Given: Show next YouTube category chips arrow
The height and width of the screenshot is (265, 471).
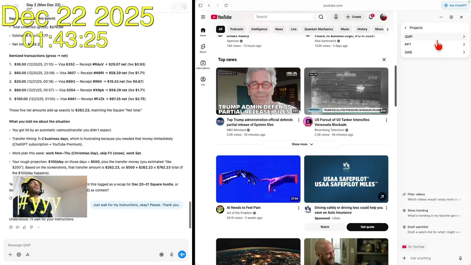Looking at the screenshot, I should (387, 29).
